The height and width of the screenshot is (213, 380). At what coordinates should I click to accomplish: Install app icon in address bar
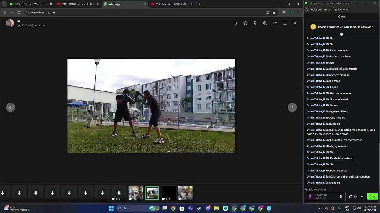267,12
